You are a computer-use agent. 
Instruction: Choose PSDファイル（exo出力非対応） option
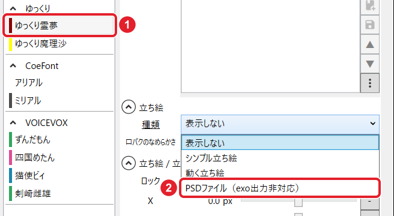(x=280, y=188)
